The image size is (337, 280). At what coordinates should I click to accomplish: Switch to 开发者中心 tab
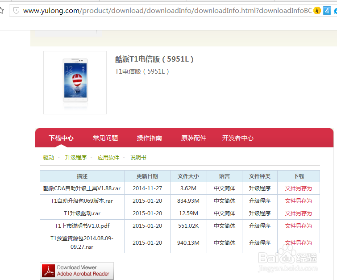pos(238,138)
